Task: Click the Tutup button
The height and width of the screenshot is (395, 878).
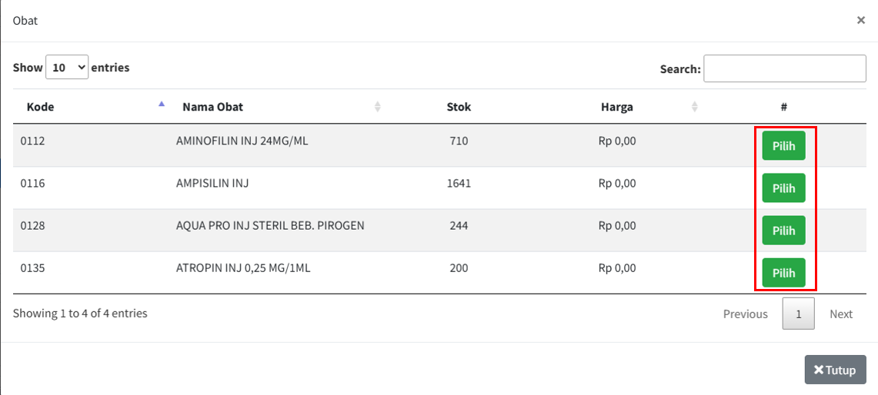Action: coord(835,370)
